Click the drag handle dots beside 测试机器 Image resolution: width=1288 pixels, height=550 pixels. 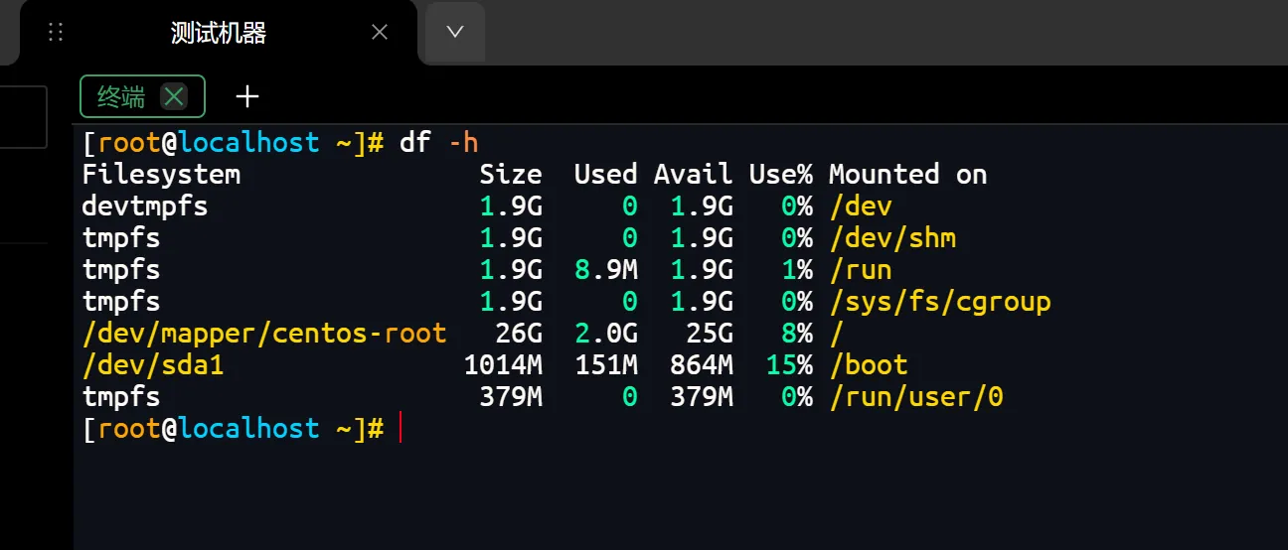click(x=56, y=33)
